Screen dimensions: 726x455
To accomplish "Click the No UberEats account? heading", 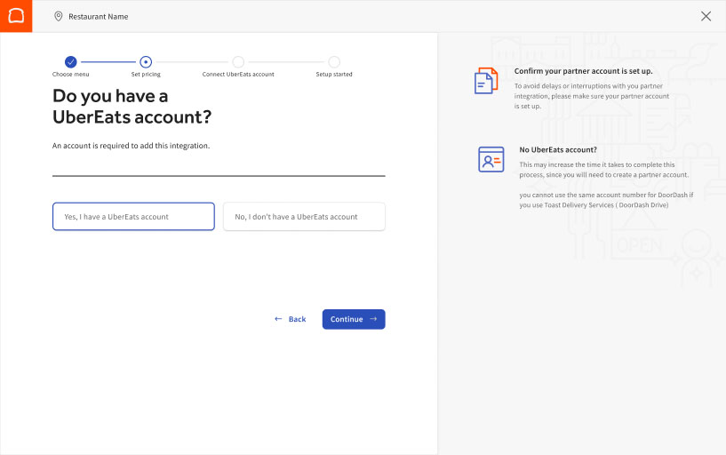I will coord(558,149).
